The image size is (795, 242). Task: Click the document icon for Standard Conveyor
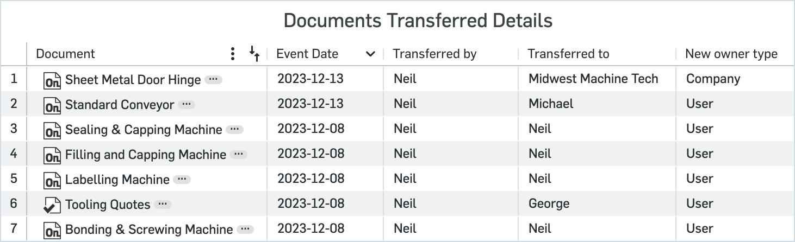[x=52, y=105]
